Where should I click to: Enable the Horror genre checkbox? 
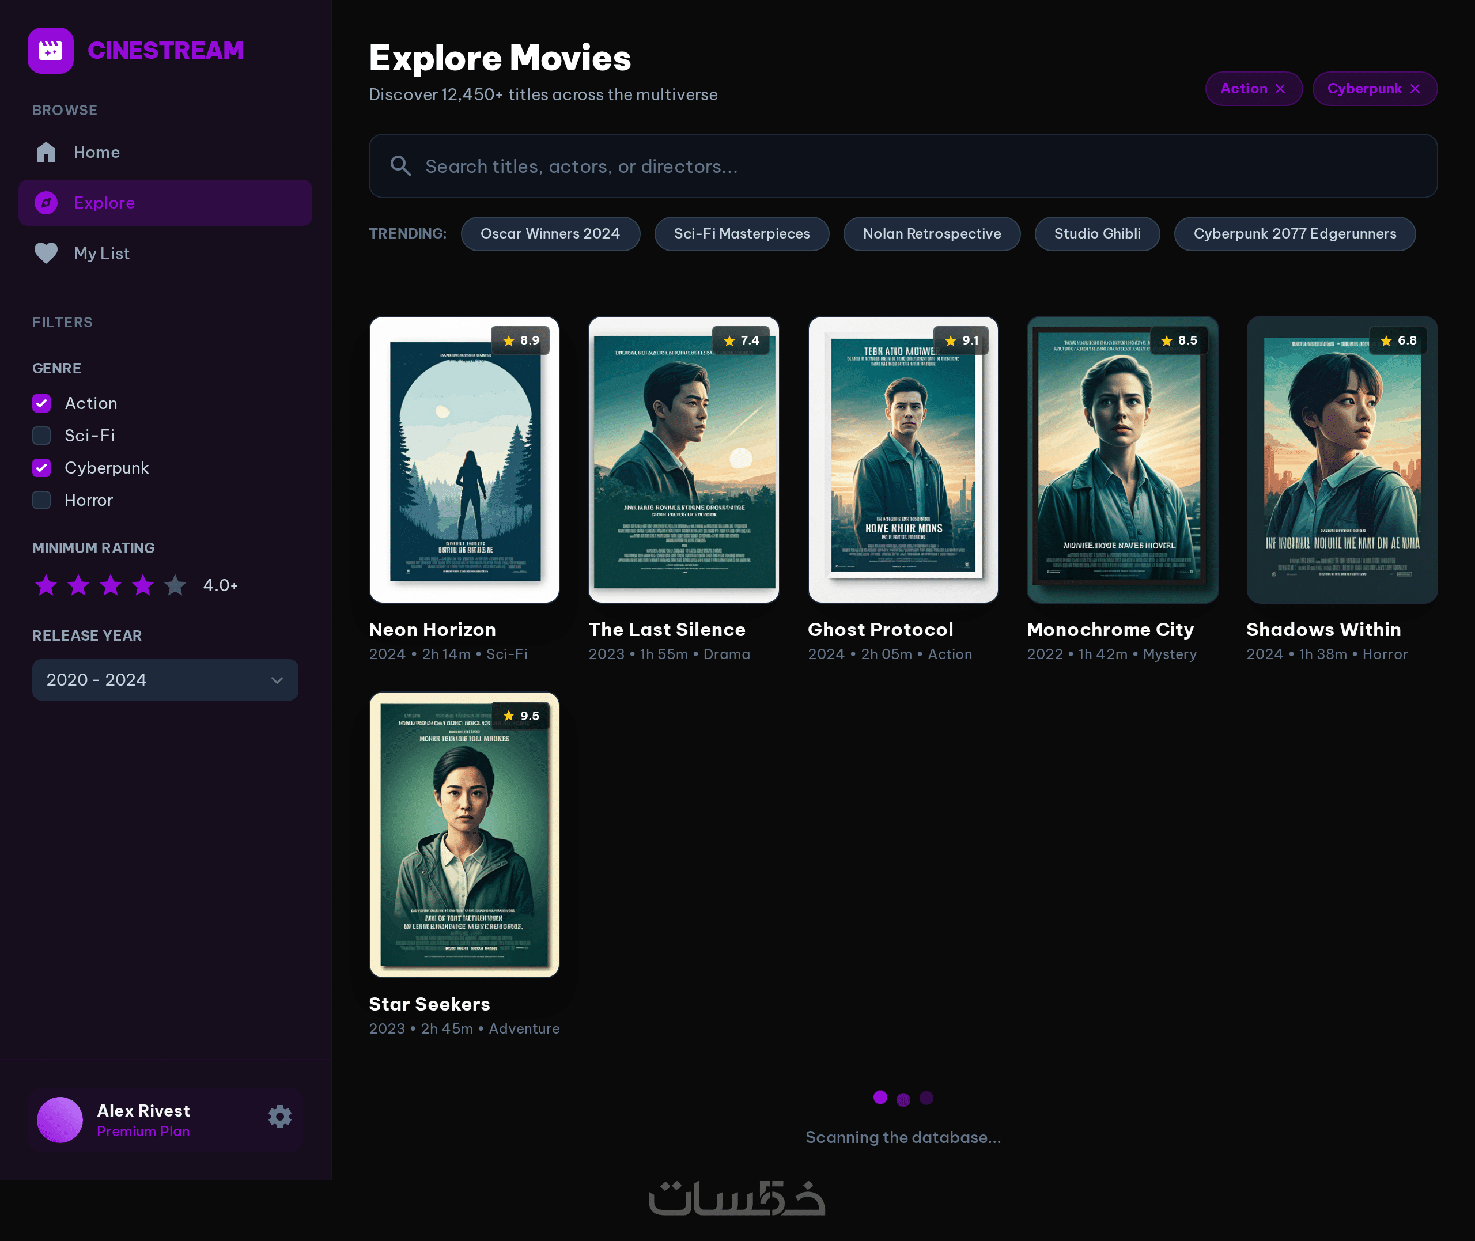(41, 500)
